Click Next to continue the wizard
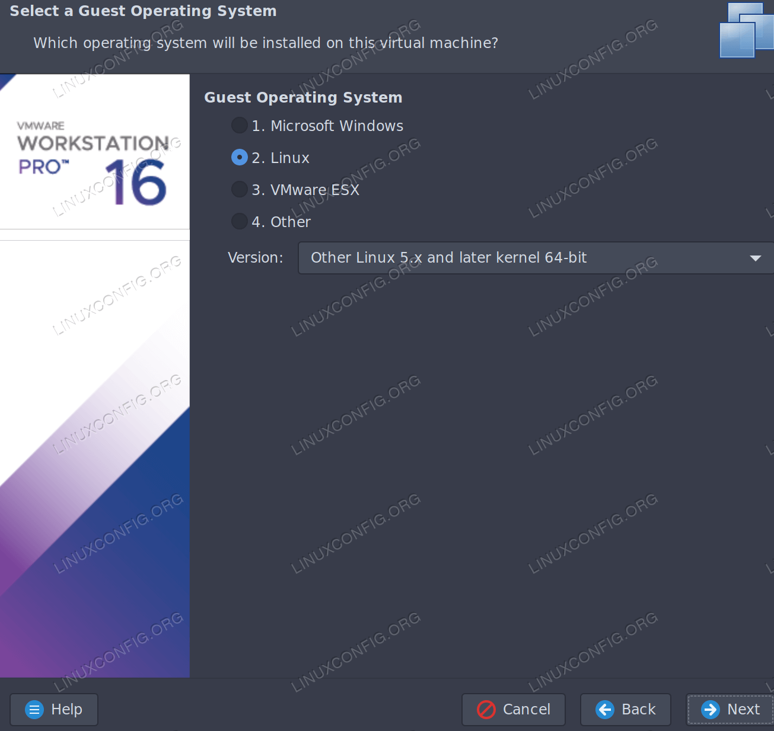The width and height of the screenshot is (774, 731). tap(730, 710)
